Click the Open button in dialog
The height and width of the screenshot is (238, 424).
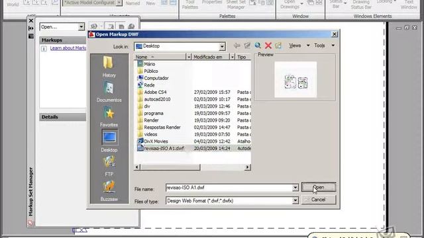tap(319, 187)
